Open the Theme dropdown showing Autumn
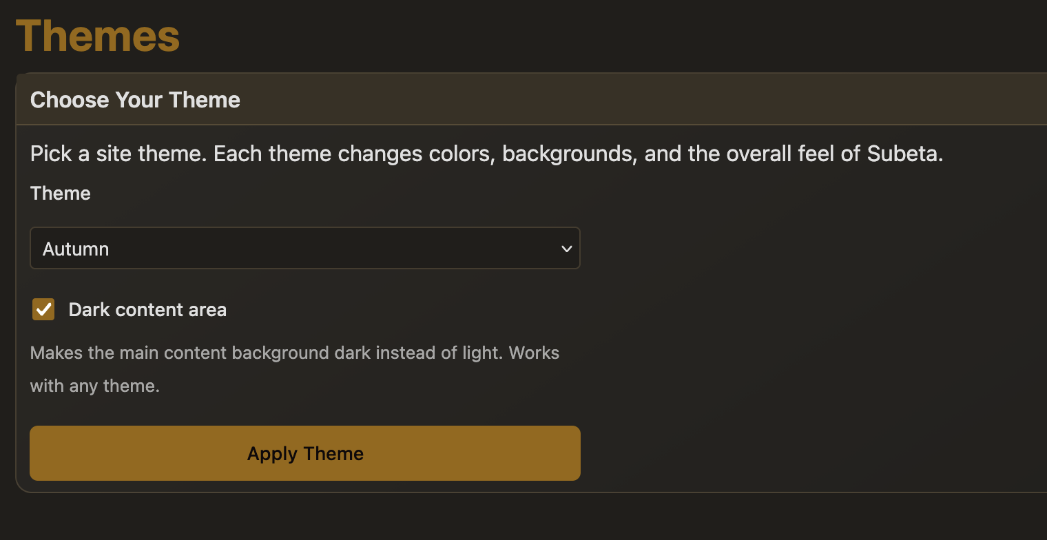This screenshot has width=1047, height=540. [304, 249]
